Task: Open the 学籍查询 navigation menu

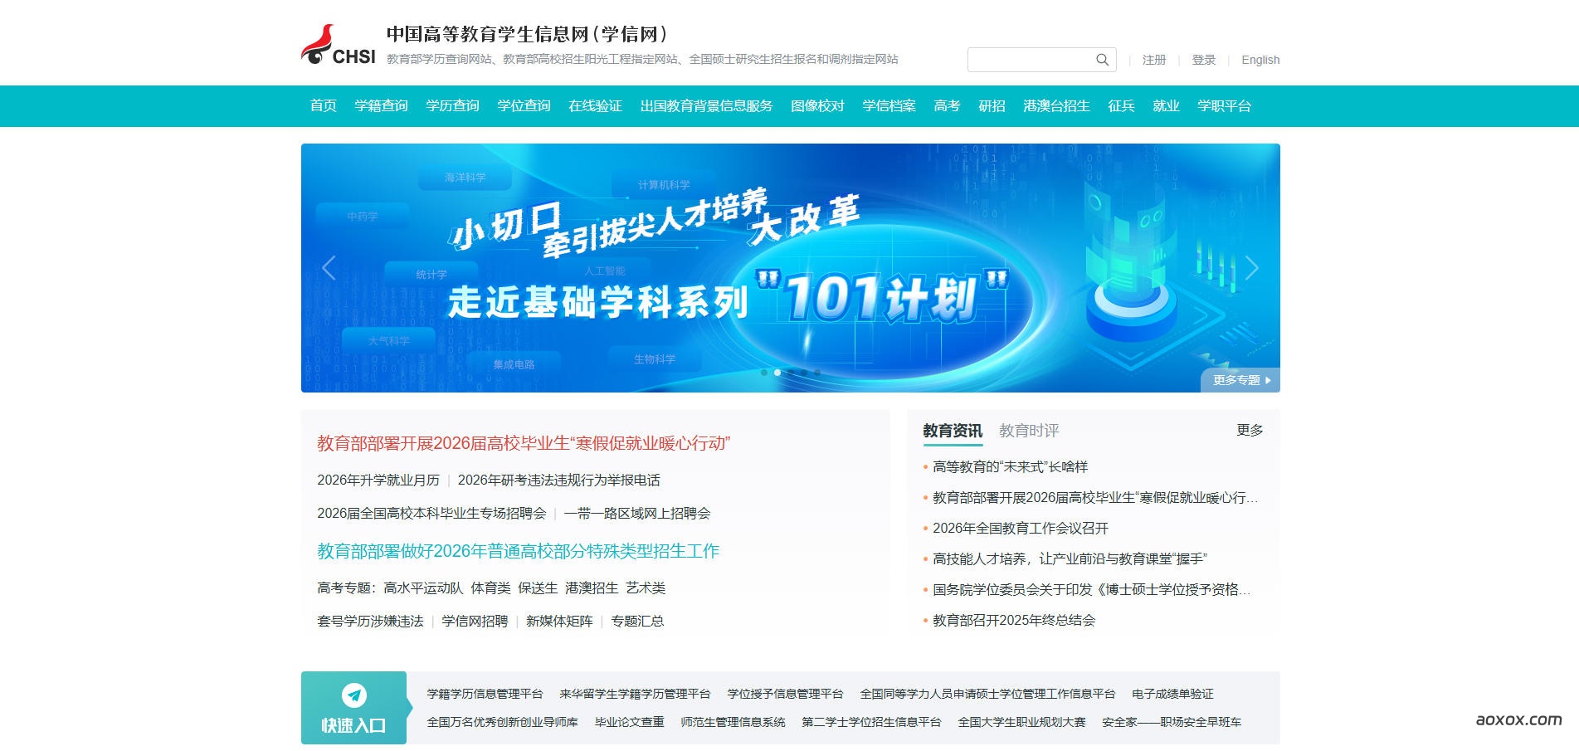Action: click(x=380, y=106)
